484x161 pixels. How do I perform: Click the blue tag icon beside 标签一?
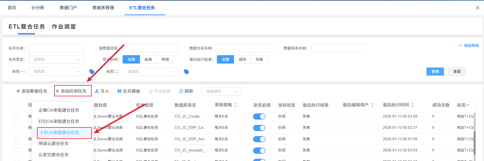pos(92,72)
